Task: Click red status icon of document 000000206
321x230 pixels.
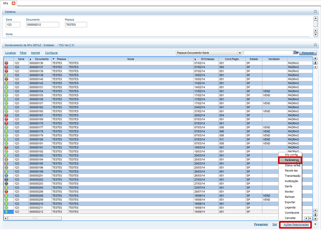Action: tap(6, 192)
